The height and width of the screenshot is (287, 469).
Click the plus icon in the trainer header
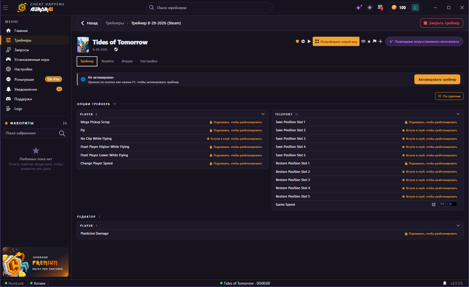point(380,42)
